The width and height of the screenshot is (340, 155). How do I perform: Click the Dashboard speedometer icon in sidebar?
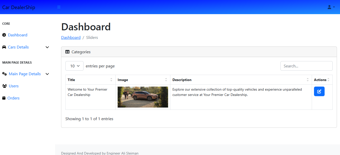coord(4,35)
